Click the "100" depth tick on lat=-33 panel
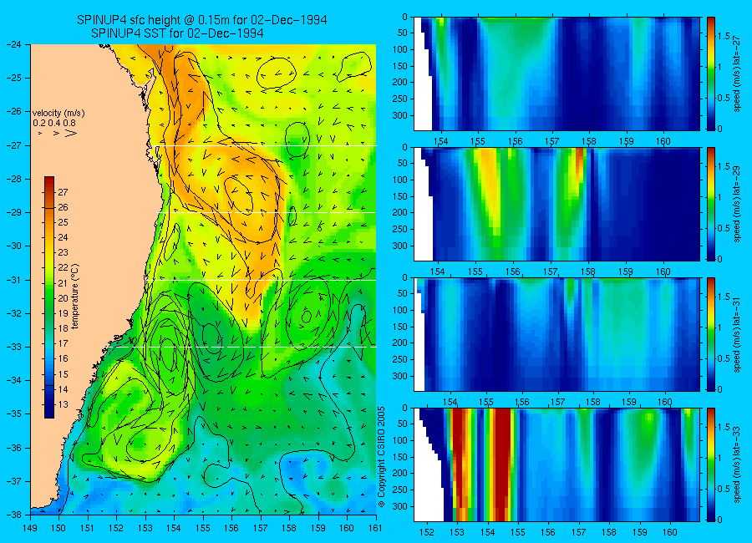Screen dimensions: 752x543 click(x=400, y=440)
